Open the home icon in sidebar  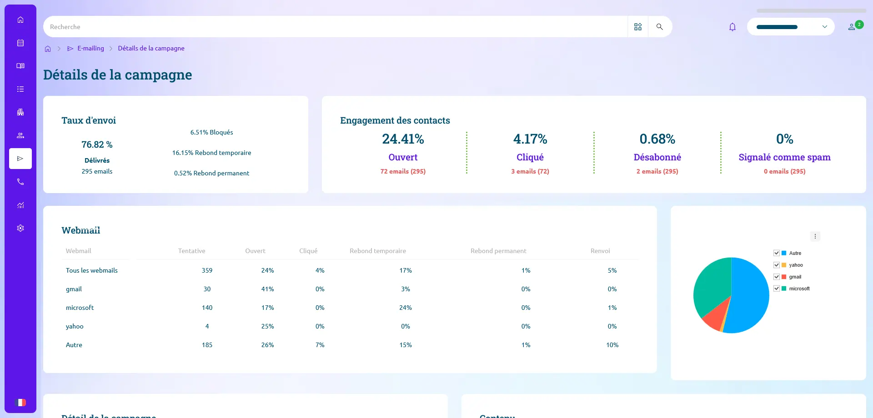pos(20,20)
